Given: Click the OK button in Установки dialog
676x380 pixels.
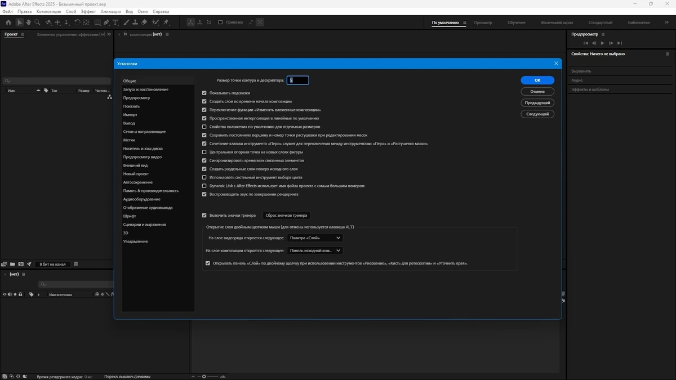Looking at the screenshot, I should tap(537, 81).
